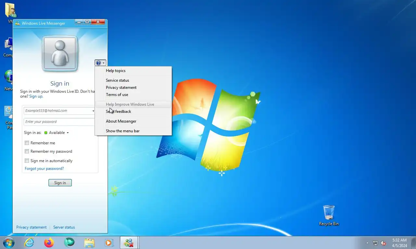
Task: Select Service status menu entry
Action: click(133, 80)
